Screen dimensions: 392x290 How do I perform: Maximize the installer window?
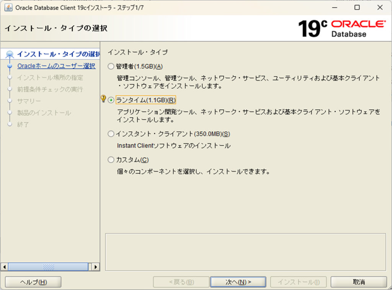357,8
